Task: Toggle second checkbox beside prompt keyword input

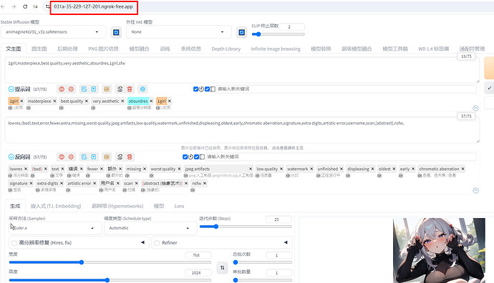Action: [207, 89]
